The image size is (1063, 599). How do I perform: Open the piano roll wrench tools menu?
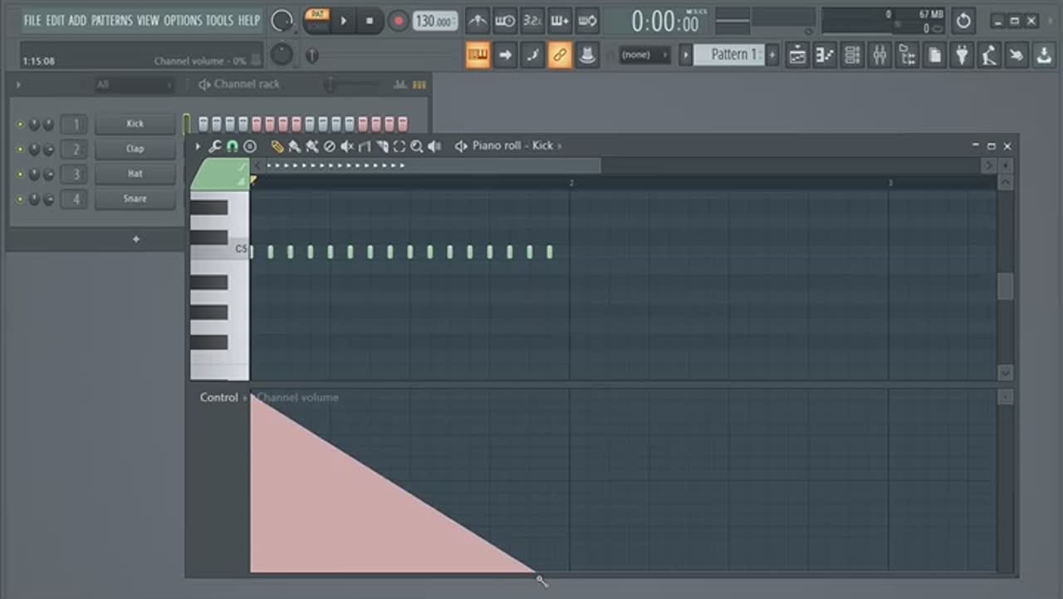(x=214, y=146)
